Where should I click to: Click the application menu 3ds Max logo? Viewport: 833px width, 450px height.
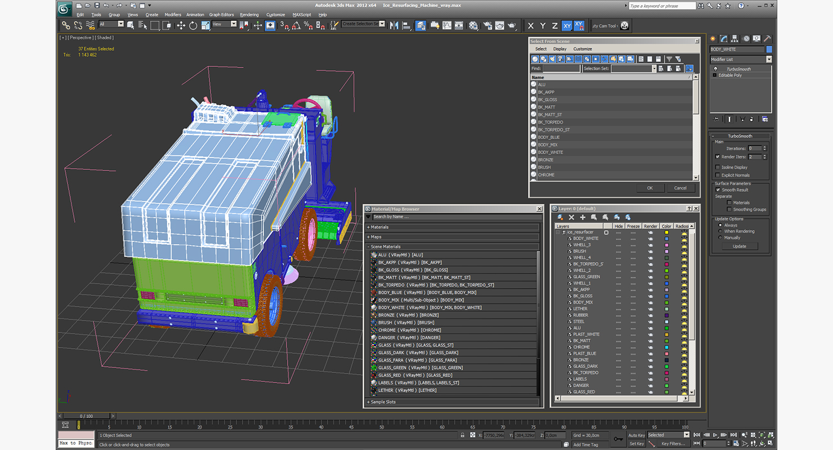click(65, 8)
